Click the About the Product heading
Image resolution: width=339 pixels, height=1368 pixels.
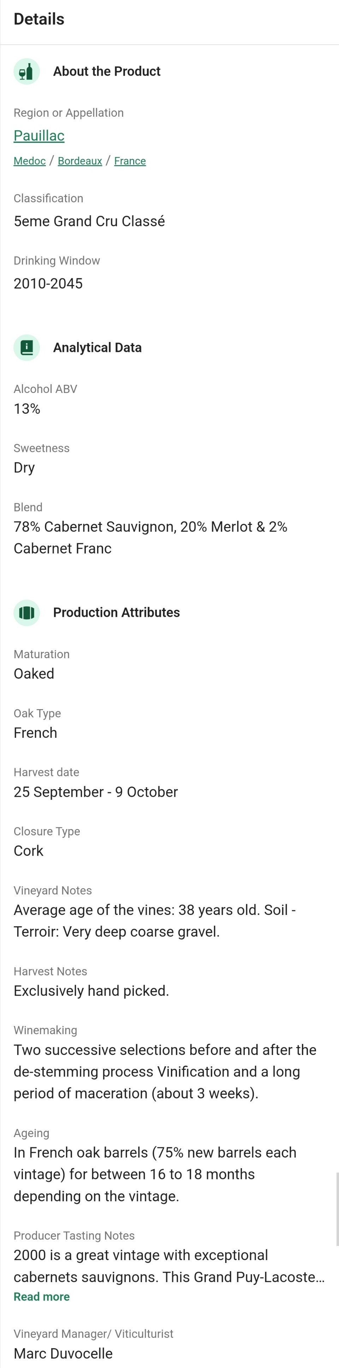[107, 71]
